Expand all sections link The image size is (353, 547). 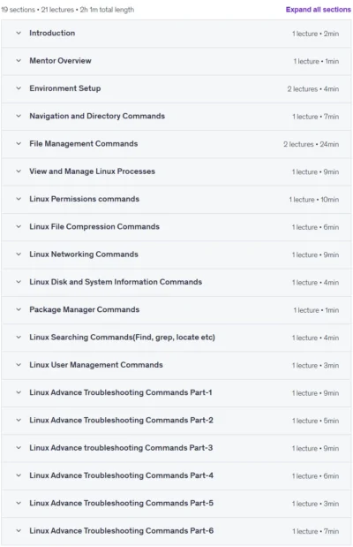(319, 10)
